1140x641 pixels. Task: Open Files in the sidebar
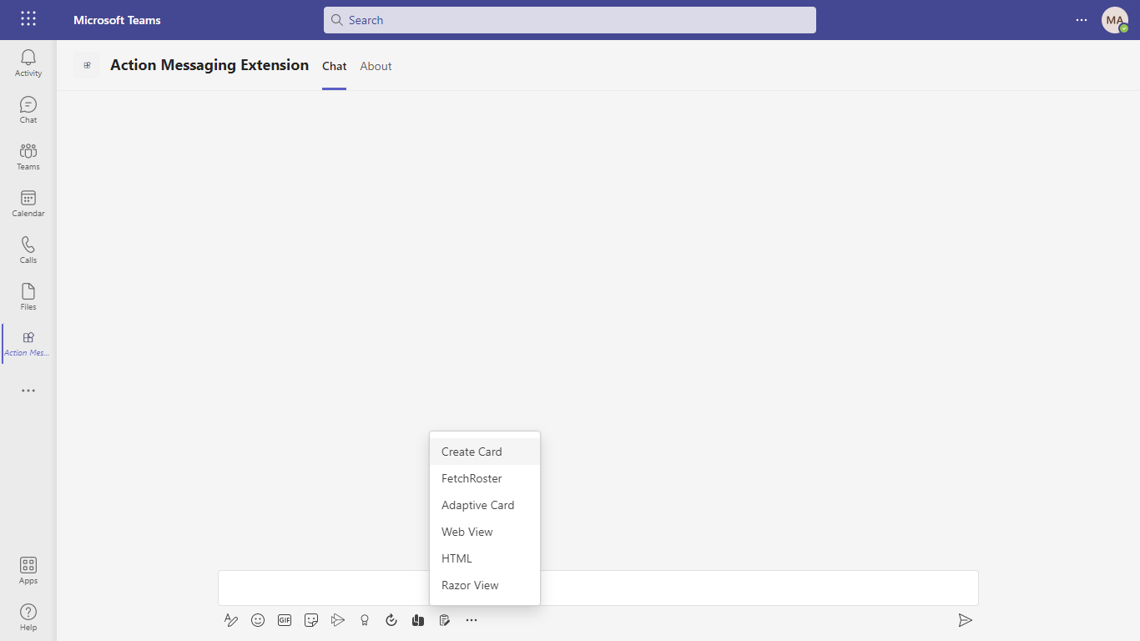(28, 296)
